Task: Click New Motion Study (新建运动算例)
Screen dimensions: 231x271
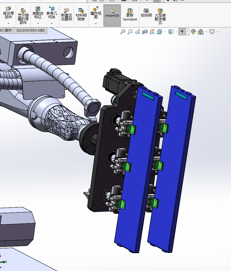Action: tap(66, 14)
